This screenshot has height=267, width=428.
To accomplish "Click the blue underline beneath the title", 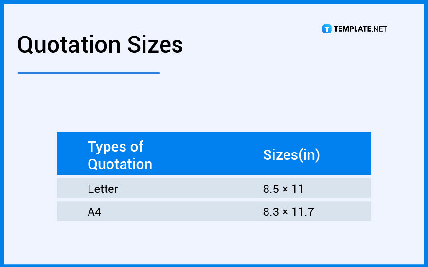I will (89, 73).
